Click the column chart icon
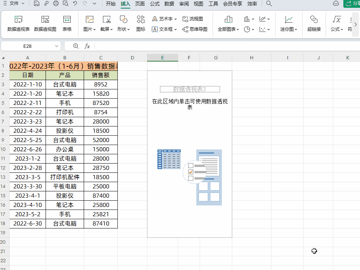The width and height of the screenshot is (360, 270). (247, 19)
